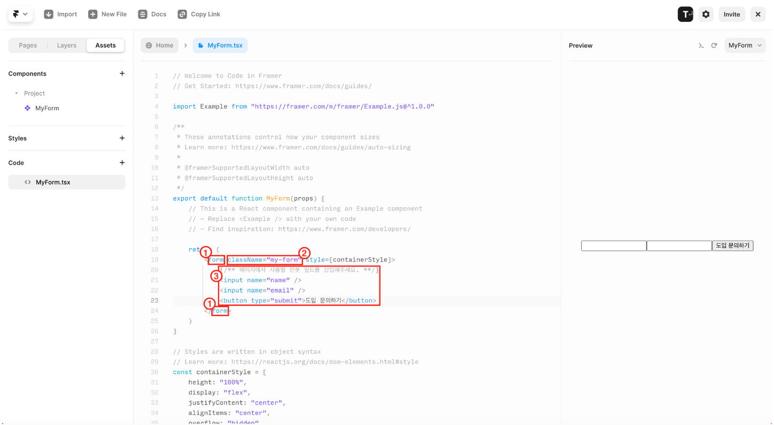Open MyForm.tsx in the Code list
The height and width of the screenshot is (425, 774).
[53, 182]
